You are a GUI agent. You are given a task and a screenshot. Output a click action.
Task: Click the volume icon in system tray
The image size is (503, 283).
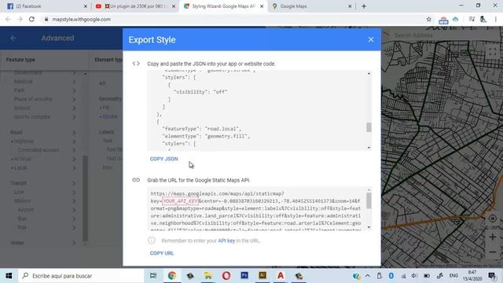point(414,276)
